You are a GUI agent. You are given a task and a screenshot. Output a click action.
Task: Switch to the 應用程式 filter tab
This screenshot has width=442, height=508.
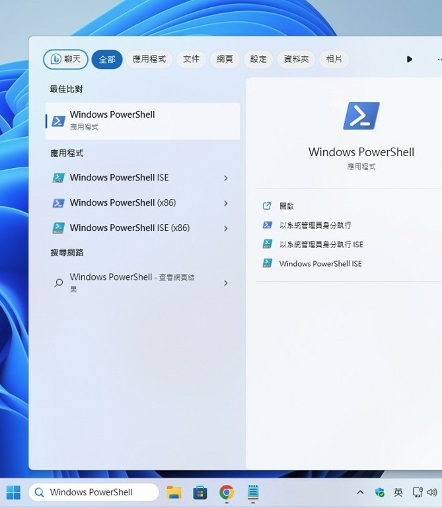149,60
